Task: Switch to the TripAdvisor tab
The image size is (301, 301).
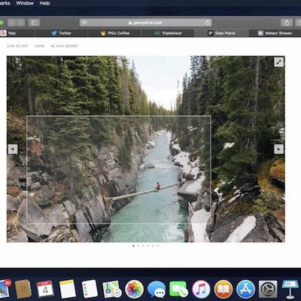Action: point(168,33)
